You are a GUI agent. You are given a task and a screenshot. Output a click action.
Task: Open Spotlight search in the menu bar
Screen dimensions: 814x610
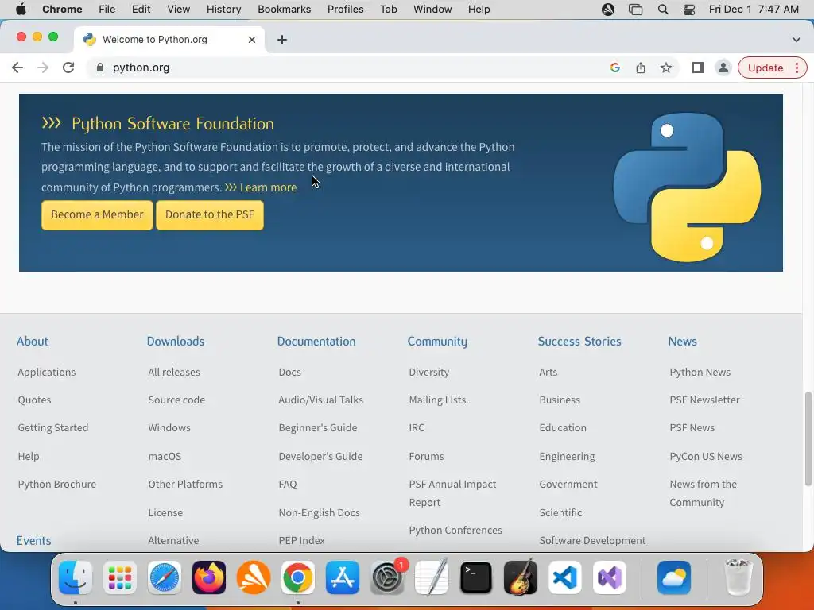662,10
